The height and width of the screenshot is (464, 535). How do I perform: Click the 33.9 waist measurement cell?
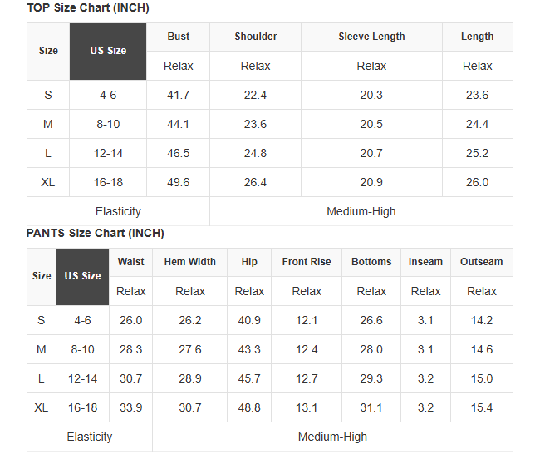coord(131,407)
